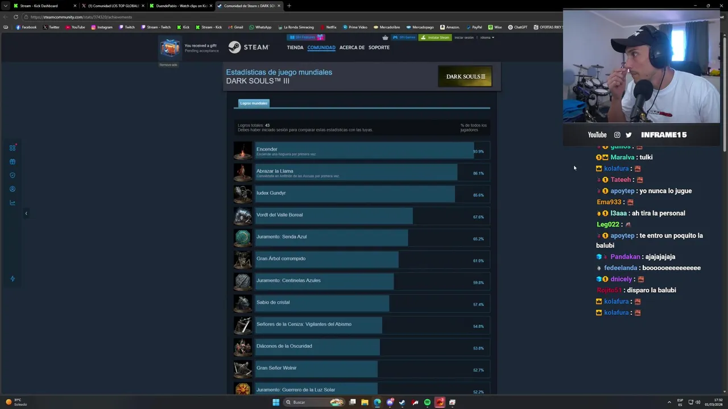Open the browser profile menu dropdown

point(6,6)
